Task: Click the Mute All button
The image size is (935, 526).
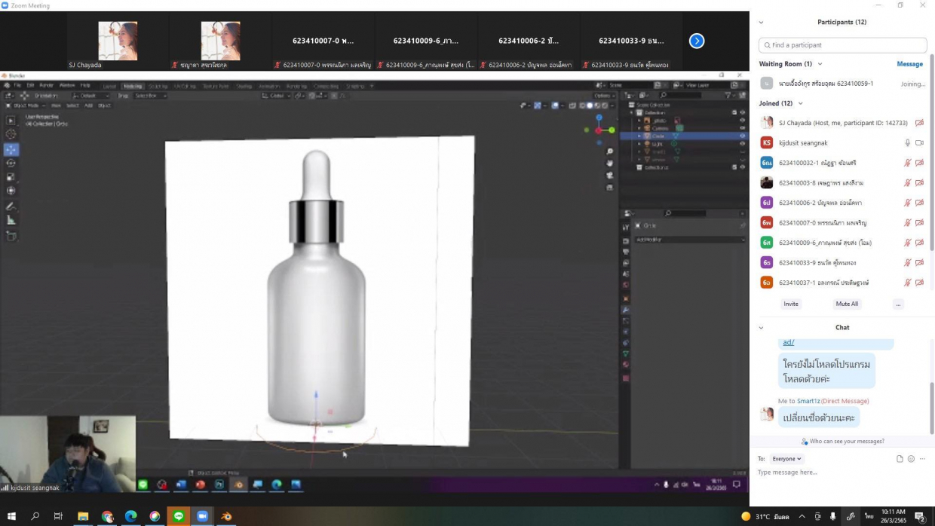Action: tap(847, 304)
